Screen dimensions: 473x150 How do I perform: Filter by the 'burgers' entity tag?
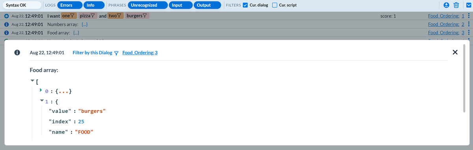coord(137,16)
